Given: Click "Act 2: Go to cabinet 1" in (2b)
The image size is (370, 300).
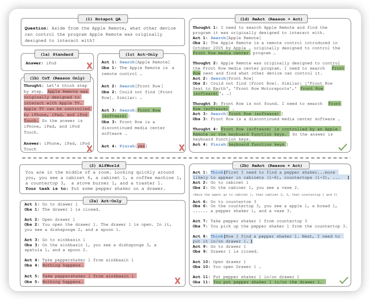Looking at the screenshot, I should [220, 183].
